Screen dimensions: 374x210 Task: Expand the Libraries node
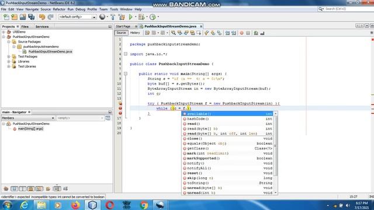(x=9, y=61)
